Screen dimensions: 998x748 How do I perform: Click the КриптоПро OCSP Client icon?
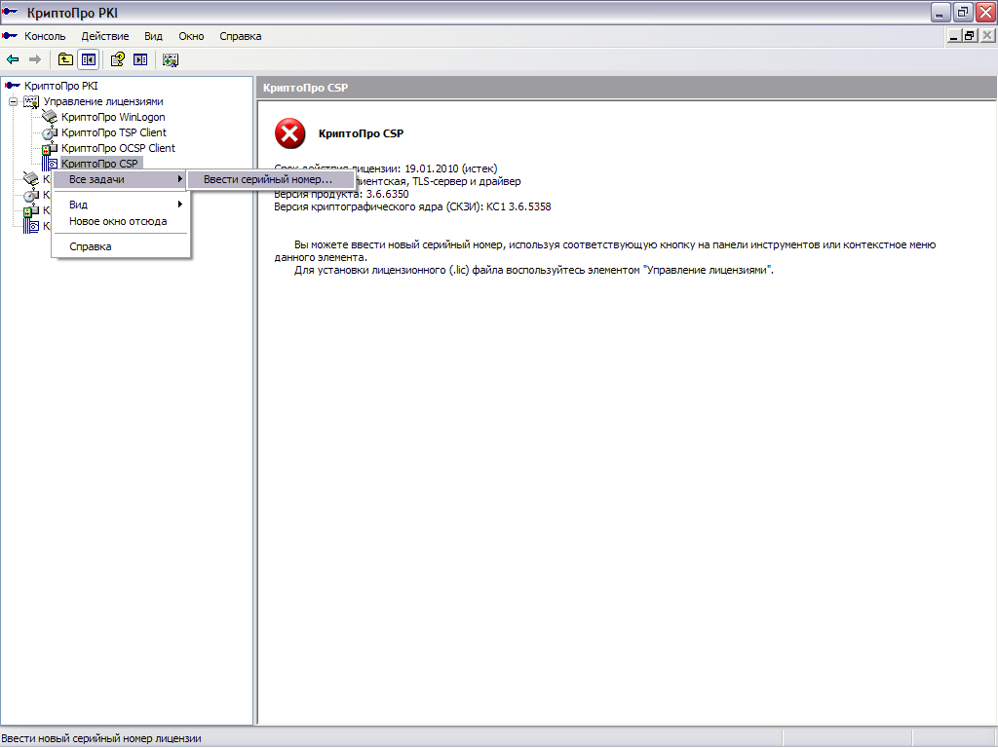(50, 148)
